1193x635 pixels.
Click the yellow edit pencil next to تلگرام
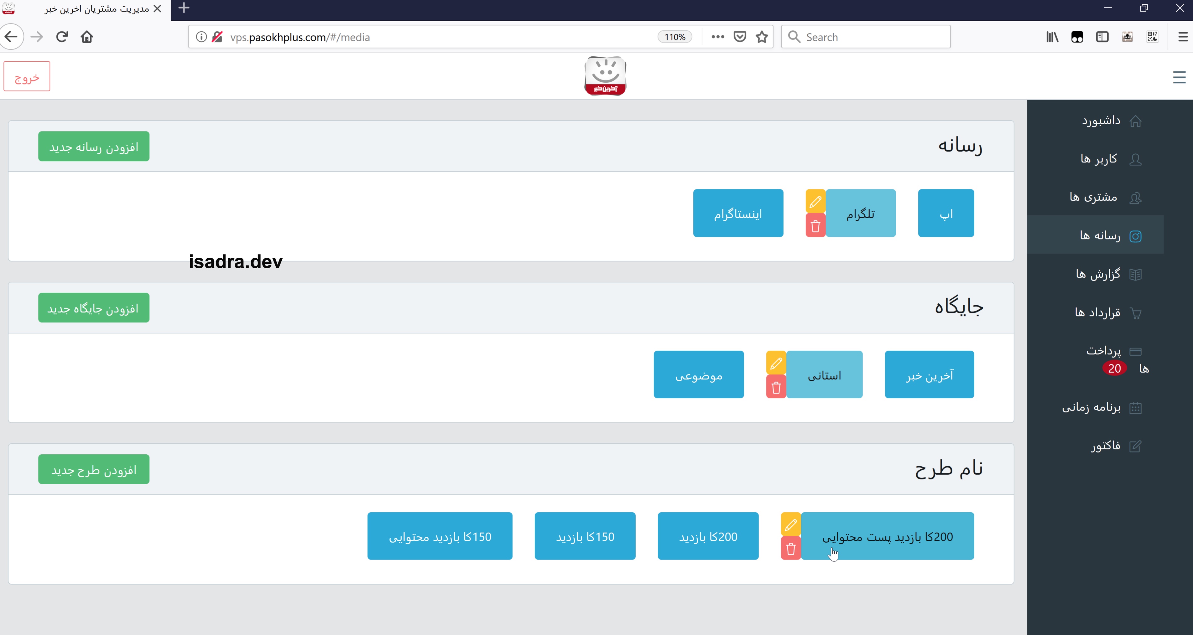(815, 201)
